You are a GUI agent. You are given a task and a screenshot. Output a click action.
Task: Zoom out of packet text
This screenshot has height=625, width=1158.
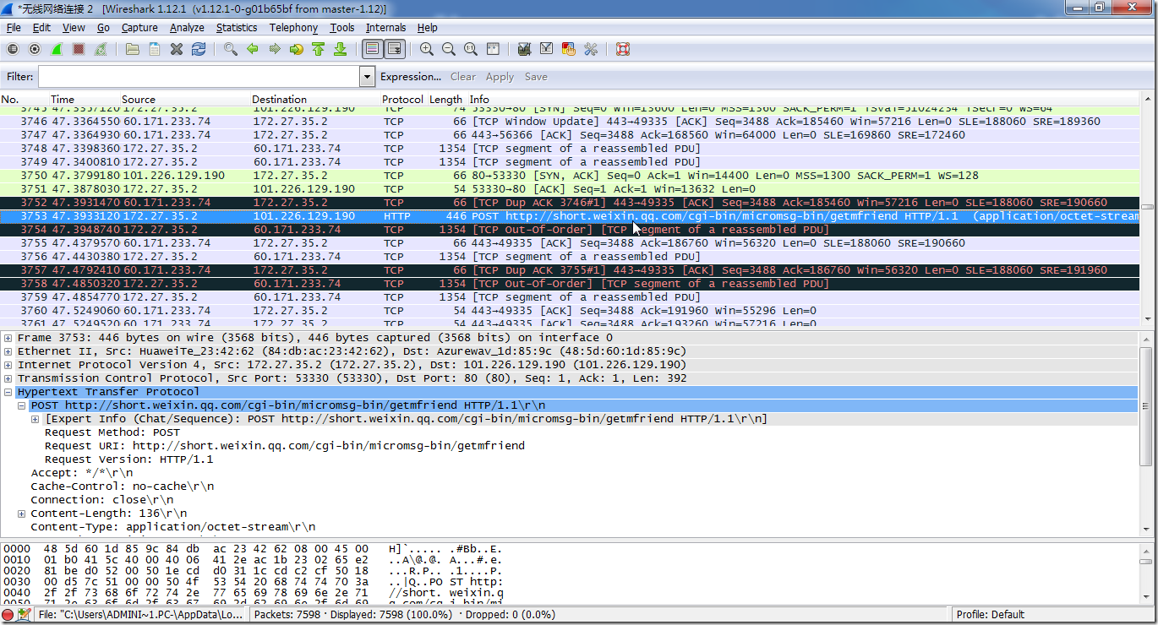(x=449, y=49)
